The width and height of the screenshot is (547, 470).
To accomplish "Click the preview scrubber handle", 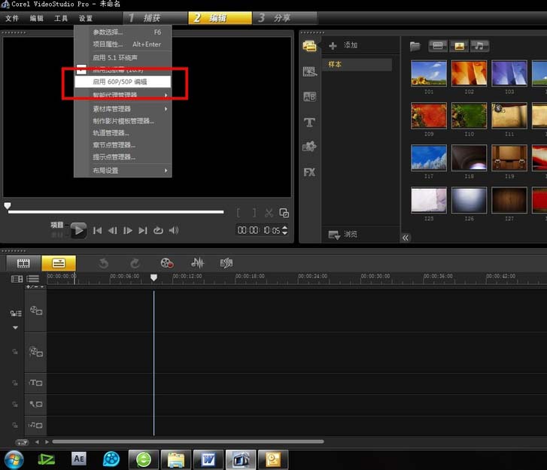I will 8,206.
